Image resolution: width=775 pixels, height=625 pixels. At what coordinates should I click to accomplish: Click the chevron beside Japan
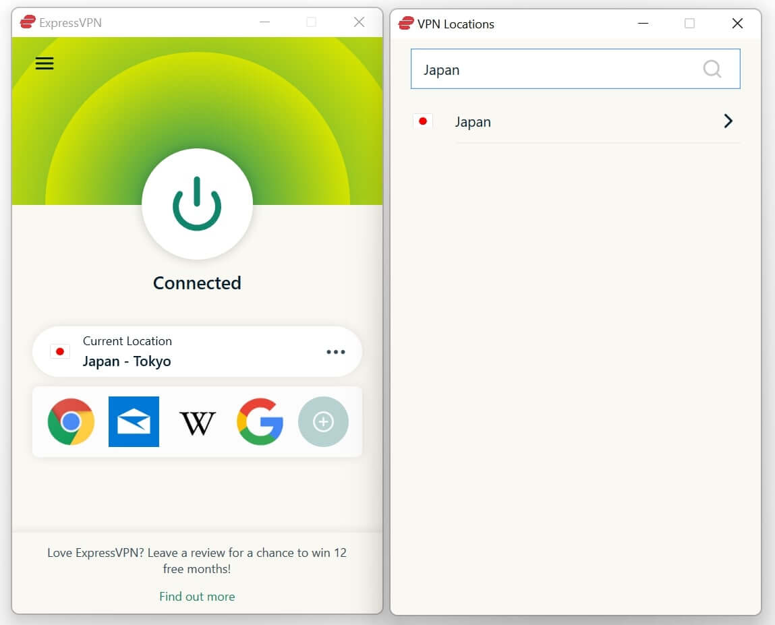[x=728, y=121]
